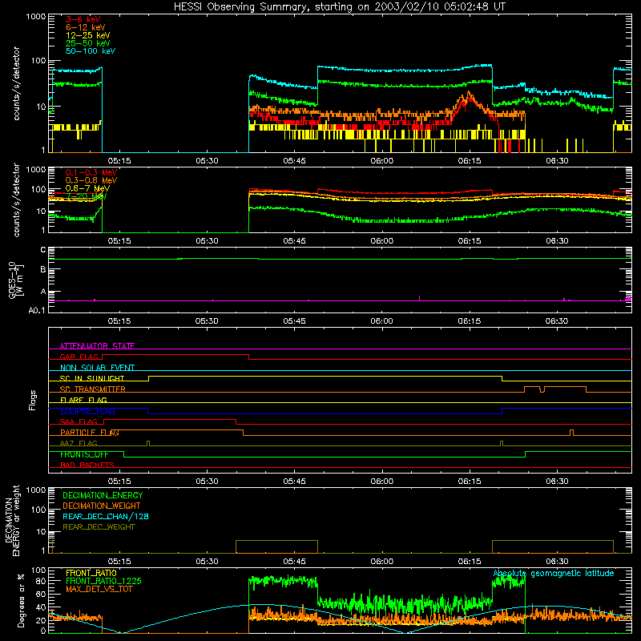
Task: Select the DECIMATION_ENERGY legend label
Action: point(103,495)
